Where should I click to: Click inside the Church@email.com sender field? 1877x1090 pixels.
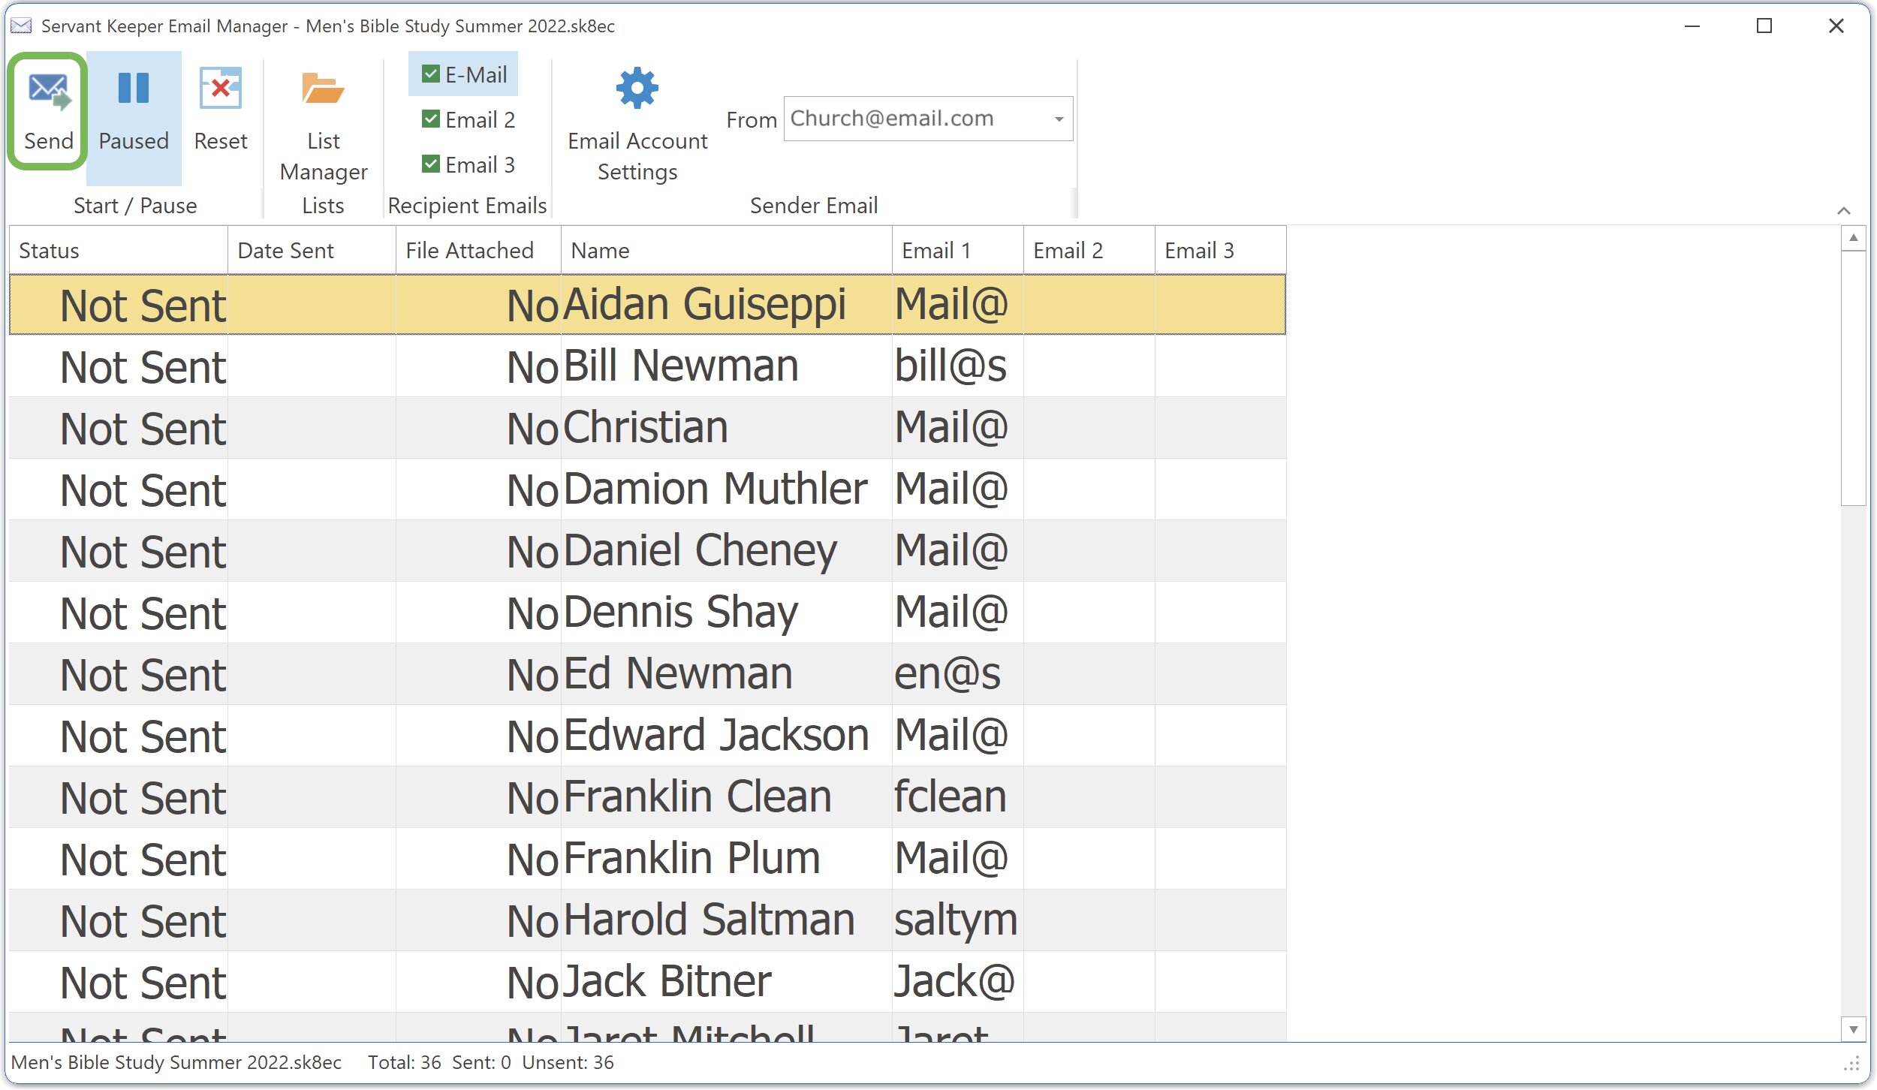(901, 118)
